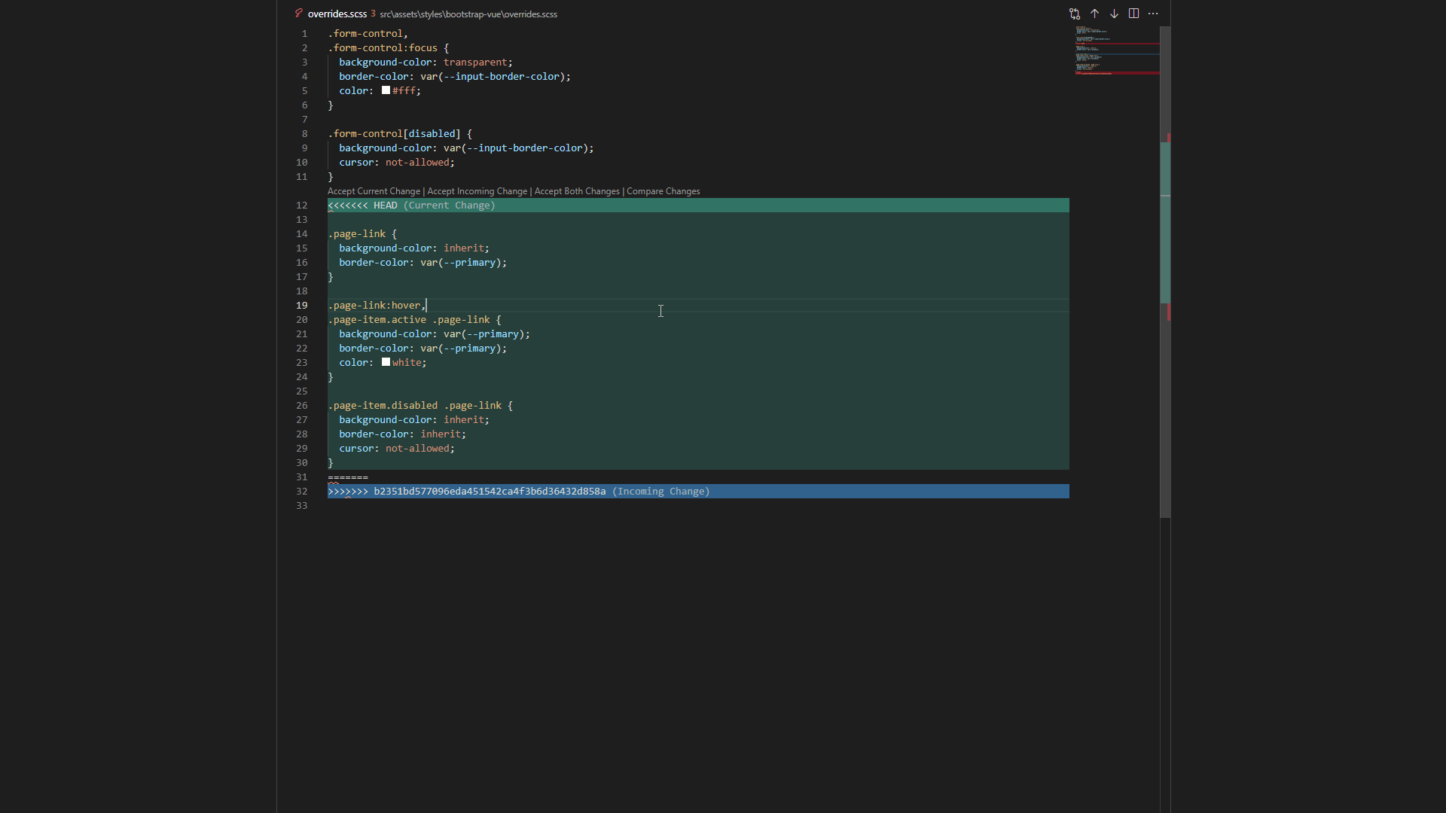Click line number 12 in gutter
1446x813 pixels.
301,206
